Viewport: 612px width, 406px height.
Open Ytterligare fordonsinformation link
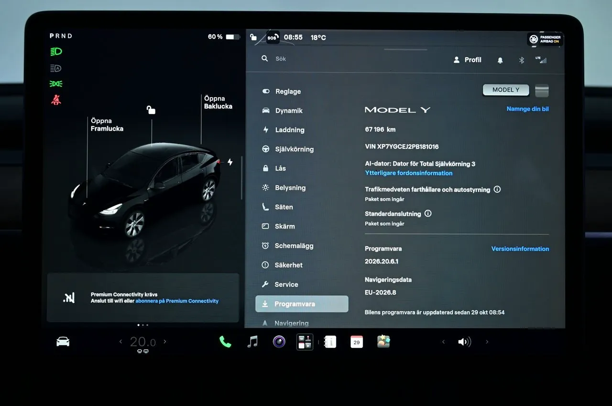point(409,173)
